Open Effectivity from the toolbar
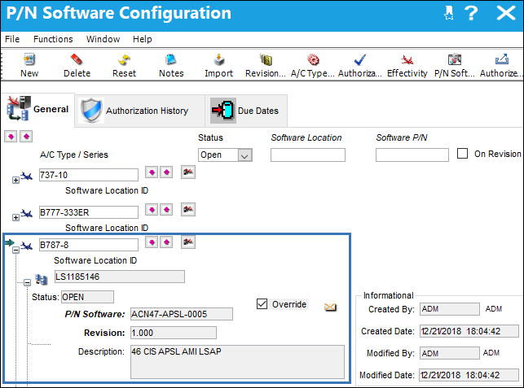Screen dimensions: 524x388 click(x=407, y=66)
